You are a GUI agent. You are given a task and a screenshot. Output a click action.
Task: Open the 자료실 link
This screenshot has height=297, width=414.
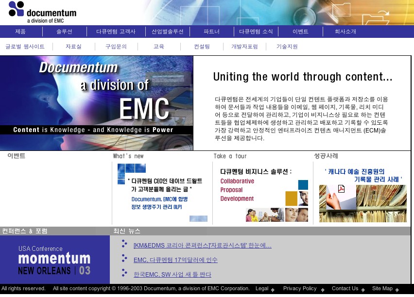(73, 47)
